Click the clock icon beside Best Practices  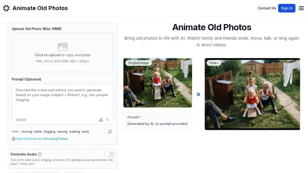13,139
